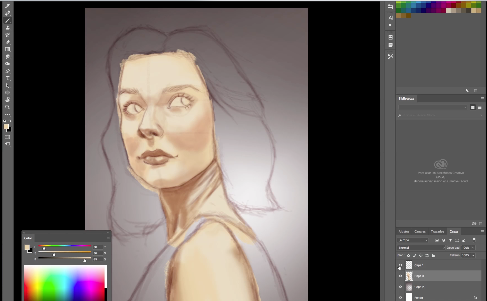Select the Bibliotecas tab
The image size is (487, 301).
pyautogui.click(x=406, y=98)
